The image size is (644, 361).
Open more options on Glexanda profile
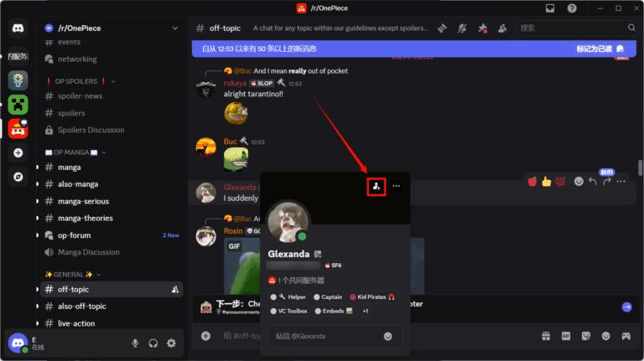click(396, 186)
